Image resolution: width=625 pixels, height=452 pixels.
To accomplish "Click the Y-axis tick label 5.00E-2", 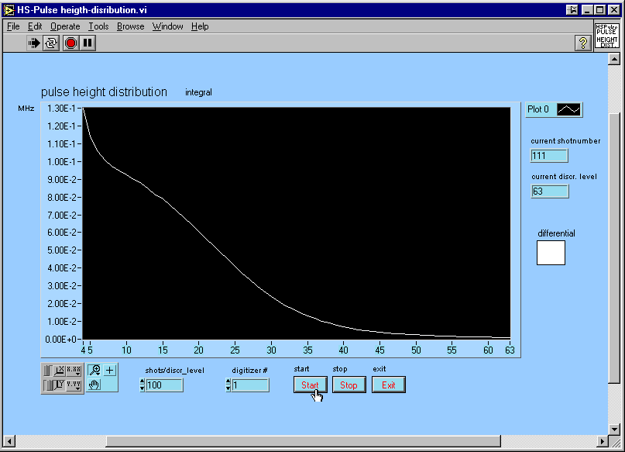I will pos(61,250).
